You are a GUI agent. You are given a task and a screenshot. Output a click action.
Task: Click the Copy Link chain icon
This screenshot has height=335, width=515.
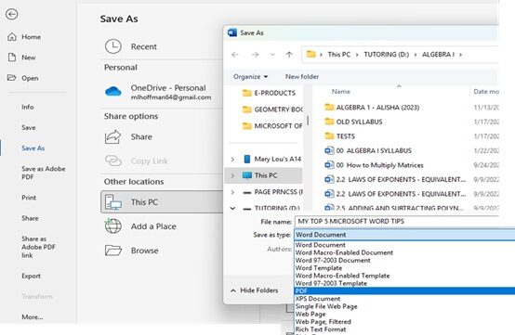(x=113, y=161)
